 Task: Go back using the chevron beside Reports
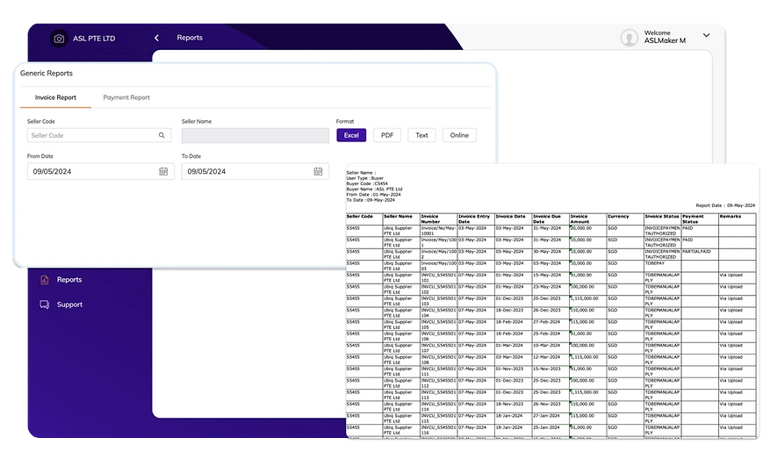pos(156,38)
